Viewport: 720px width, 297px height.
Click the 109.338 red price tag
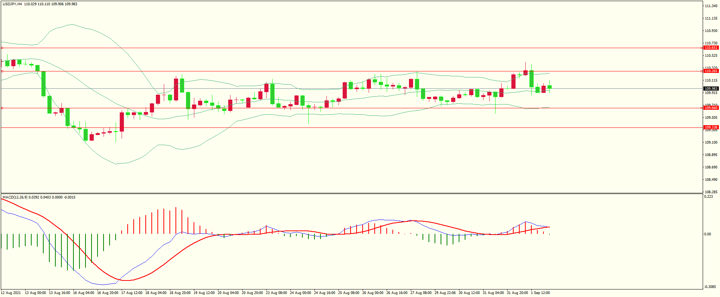pos(711,127)
